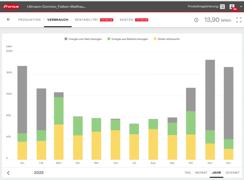Open the Produktregistrierung icon
This screenshot has height=180, width=244.
tap(222, 7)
